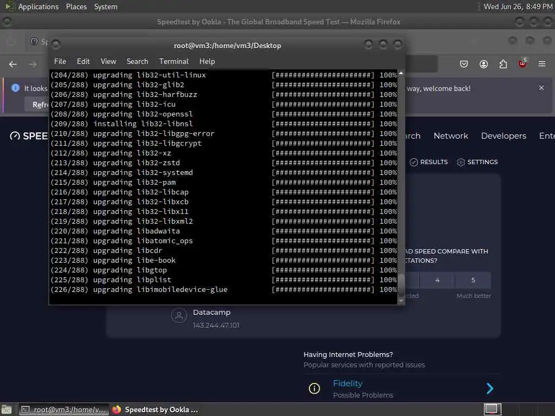This screenshot has height=416, width=555.
Task: Open the Pocket save icon in Firefox
Action: 464,64
